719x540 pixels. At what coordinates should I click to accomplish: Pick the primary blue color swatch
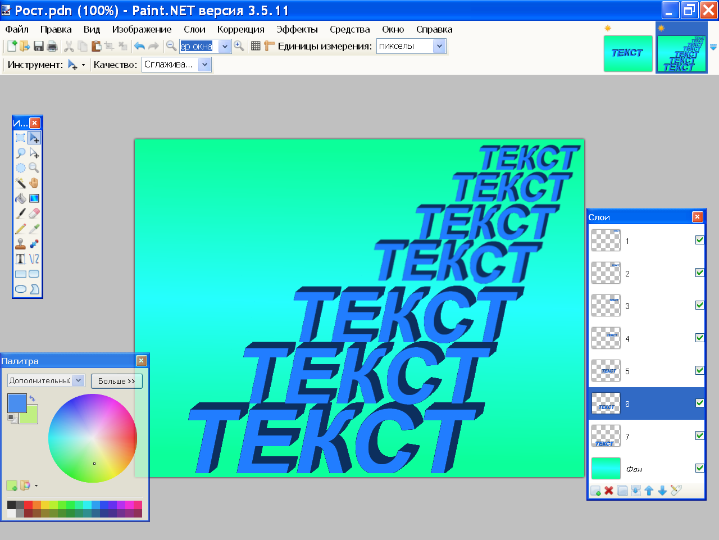[x=17, y=403]
